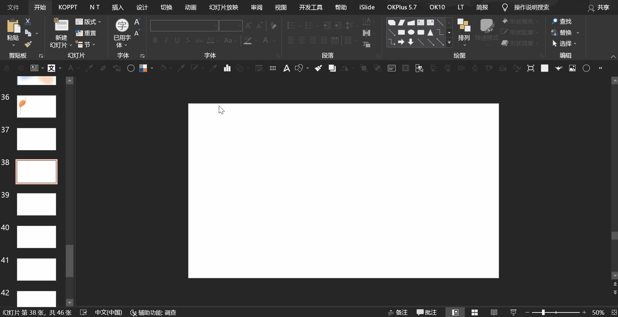Switch to Normal view in status bar

(x=455, y=312)
